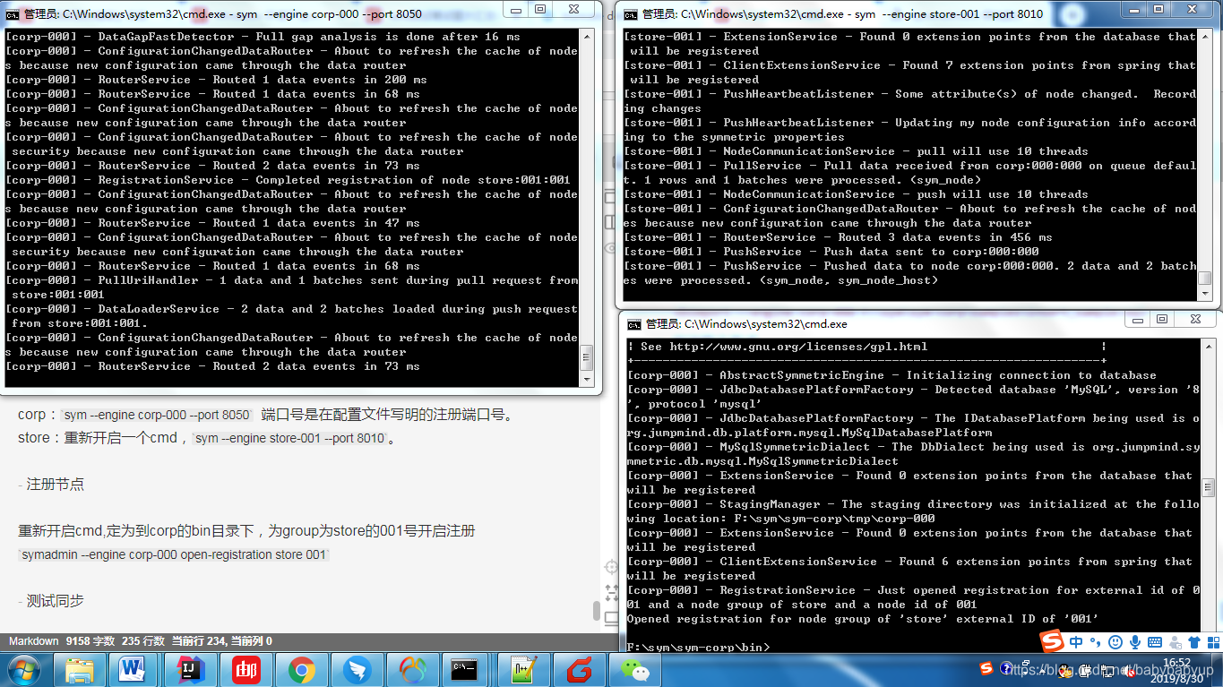This screenshot has width=1223, height=687.
Task: Open the red G app on taskbar
Action: [x=580, y=669]
